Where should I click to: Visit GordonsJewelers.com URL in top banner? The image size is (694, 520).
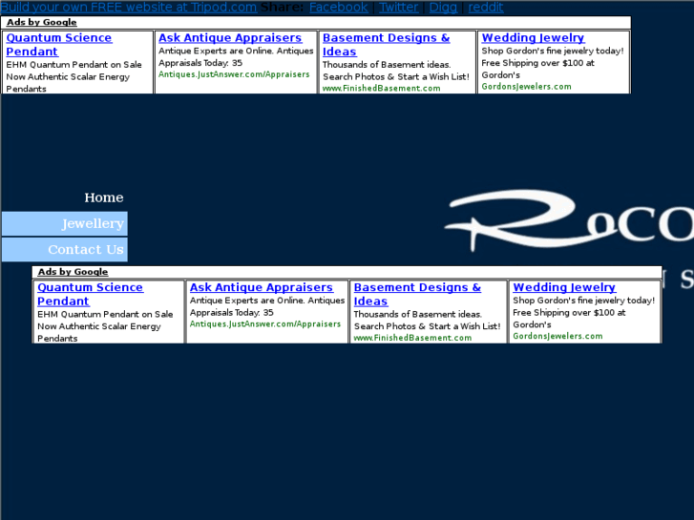[x=527, y=86]
